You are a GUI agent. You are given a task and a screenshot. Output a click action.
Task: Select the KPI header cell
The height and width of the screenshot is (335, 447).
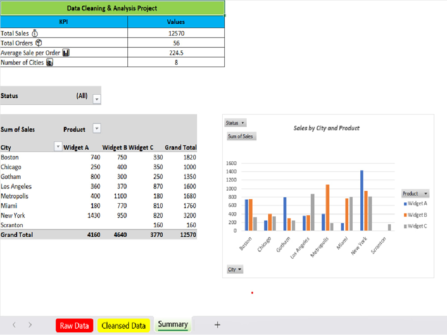click(64, 22)
